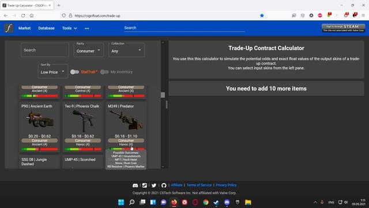Click the skin search input field
This screenshot has width=369, height=208.
click(45, 50)
